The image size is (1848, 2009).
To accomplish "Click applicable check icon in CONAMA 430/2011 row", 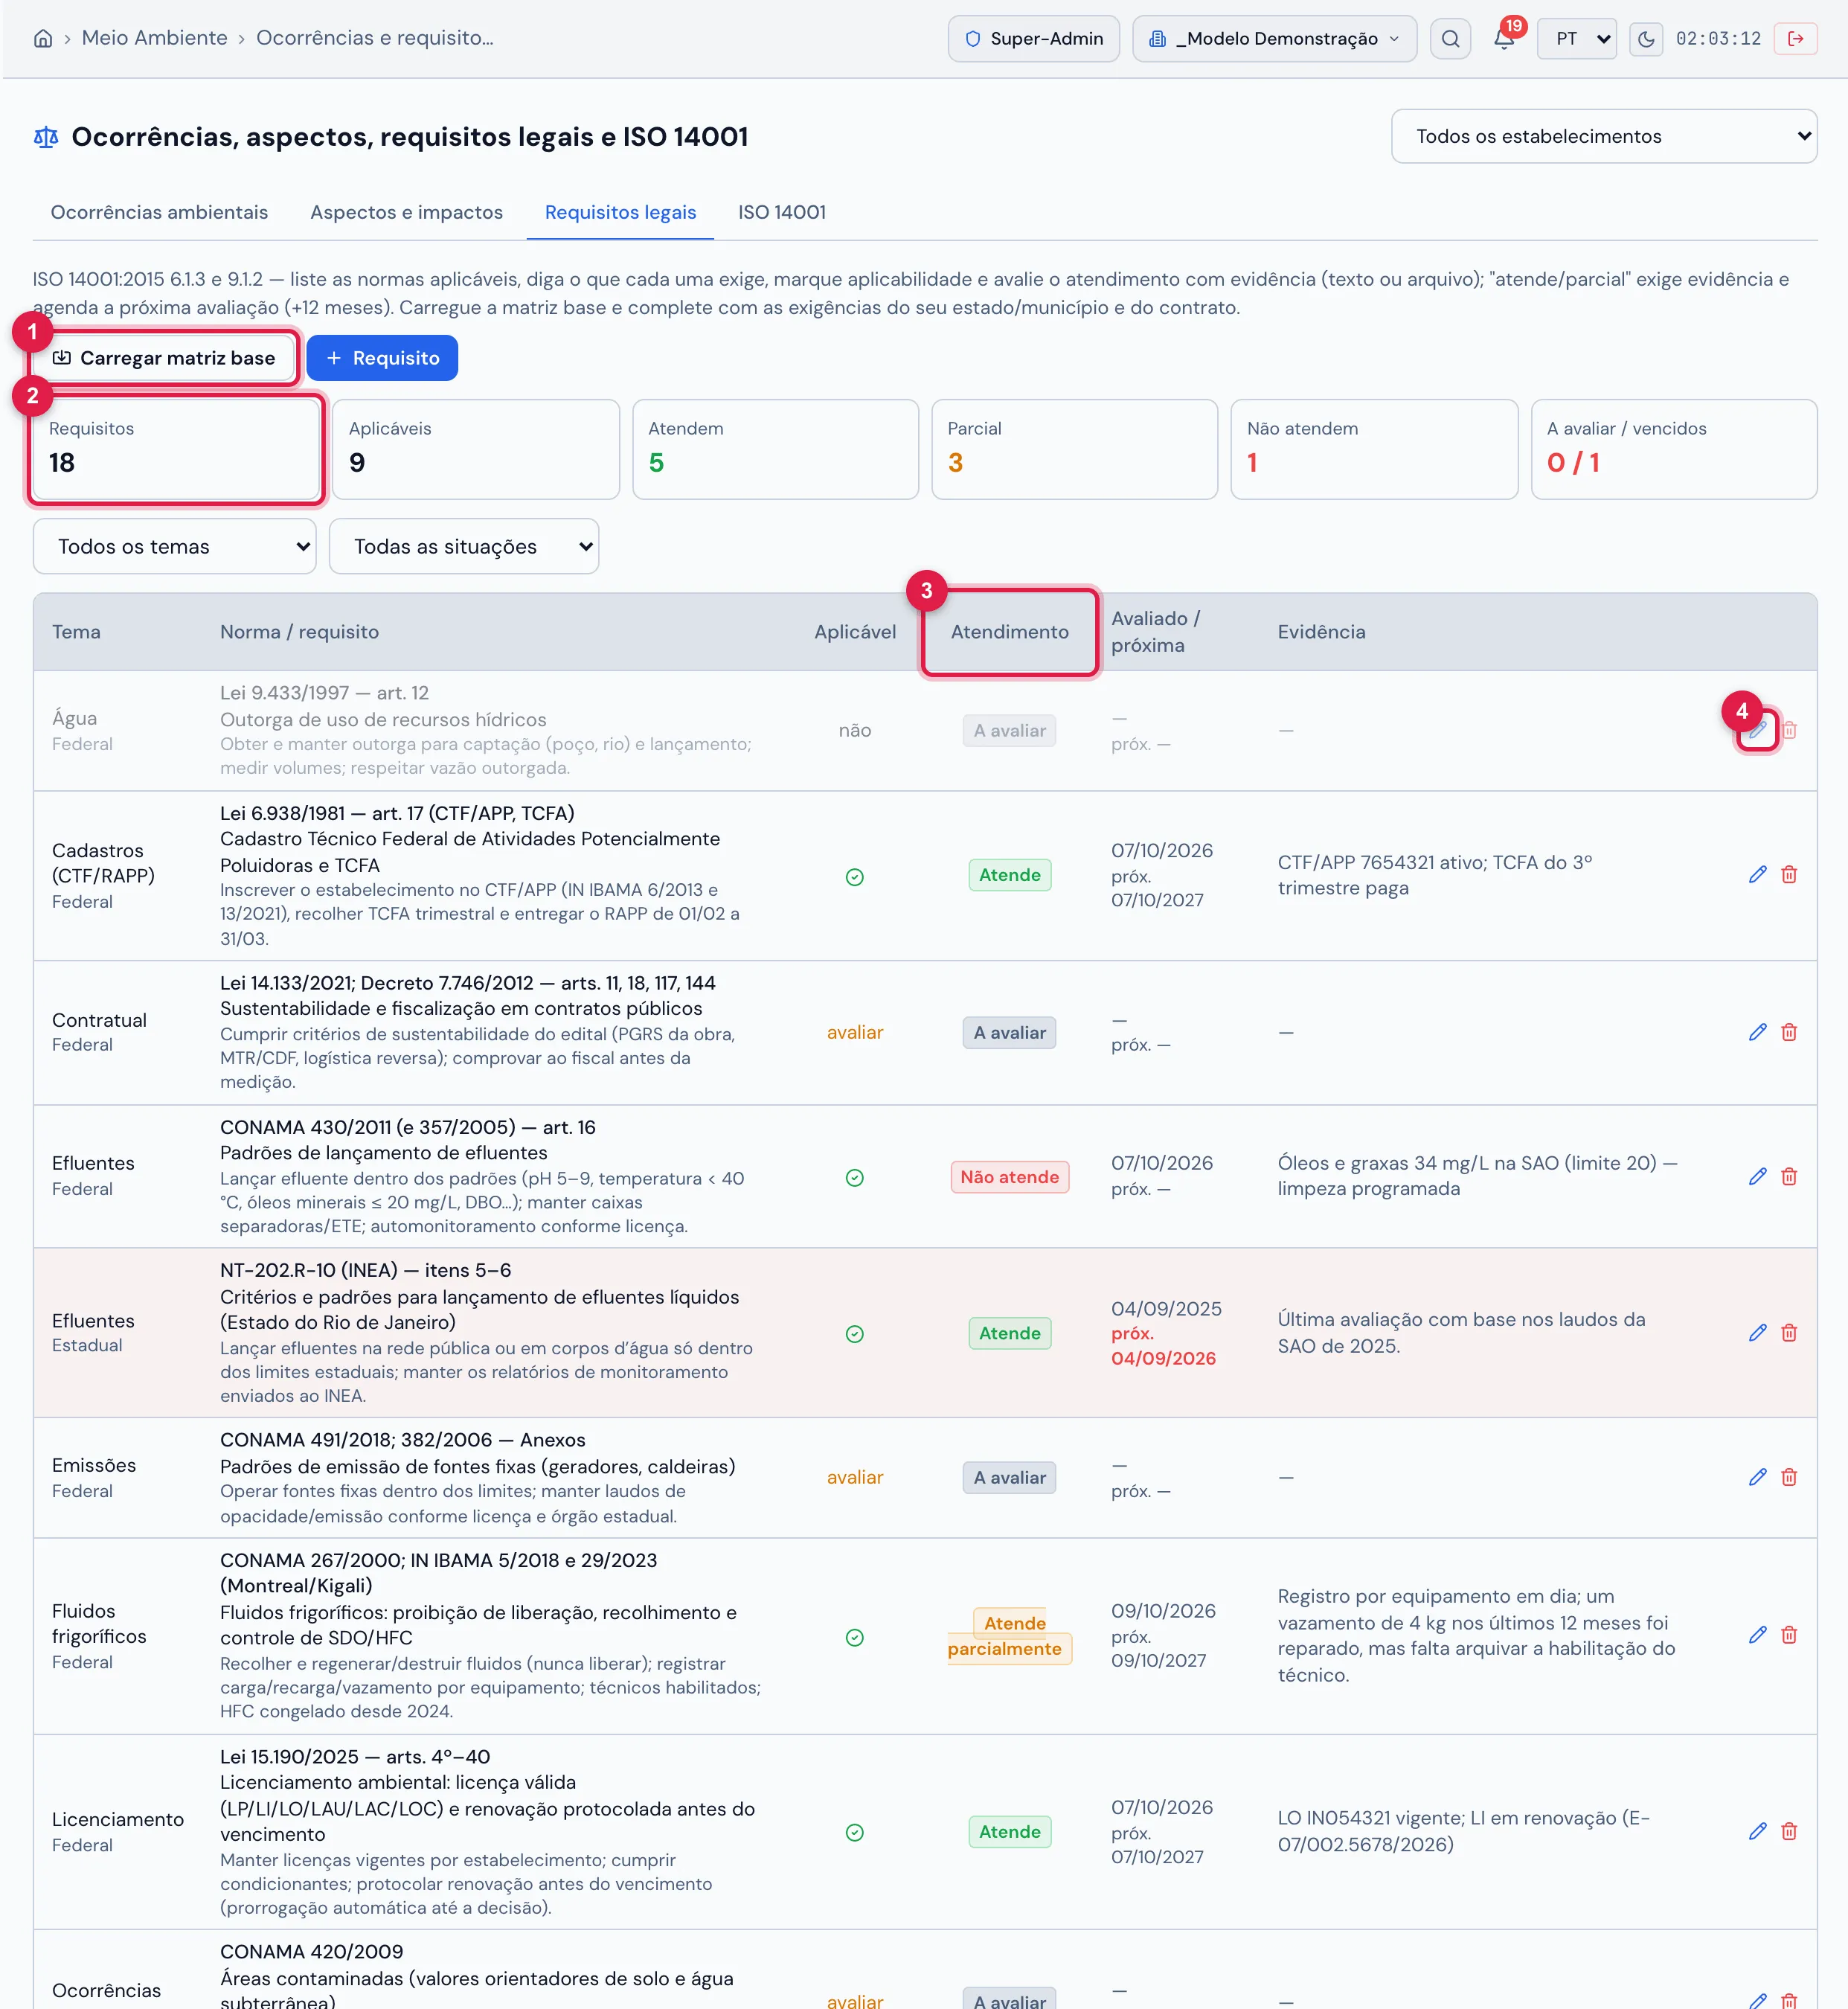I will (854, 1177).
